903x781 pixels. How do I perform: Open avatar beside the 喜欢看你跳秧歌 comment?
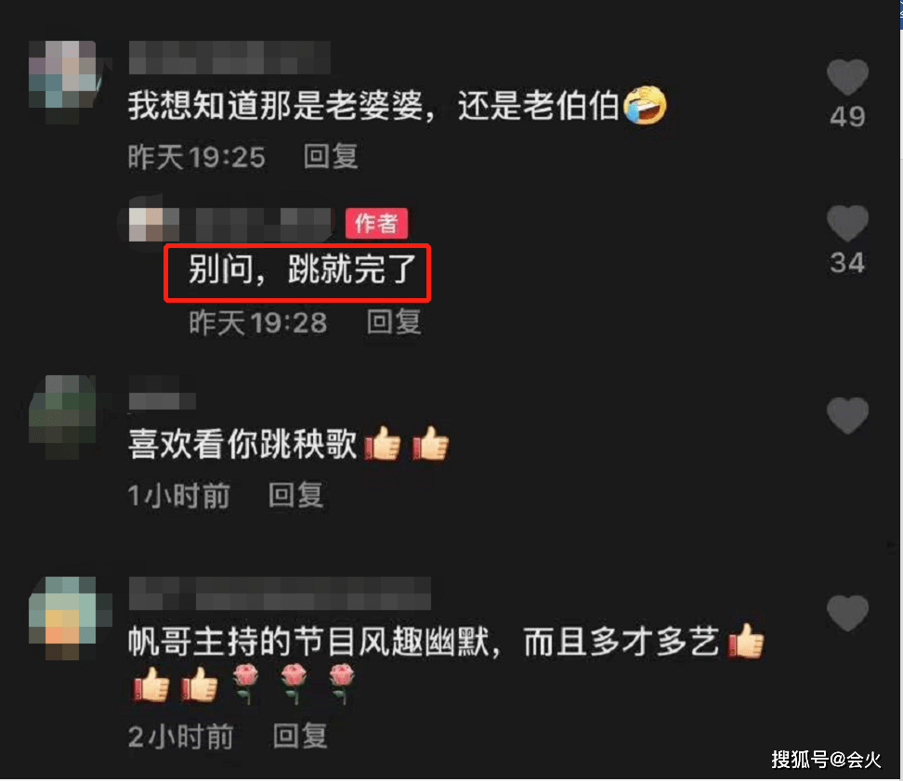pyautogui.click(x=63, y=413)
